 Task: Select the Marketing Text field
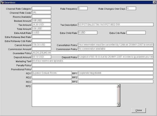(92, 61)
